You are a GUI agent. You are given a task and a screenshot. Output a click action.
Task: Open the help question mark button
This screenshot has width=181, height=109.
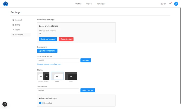pos(5,104)
